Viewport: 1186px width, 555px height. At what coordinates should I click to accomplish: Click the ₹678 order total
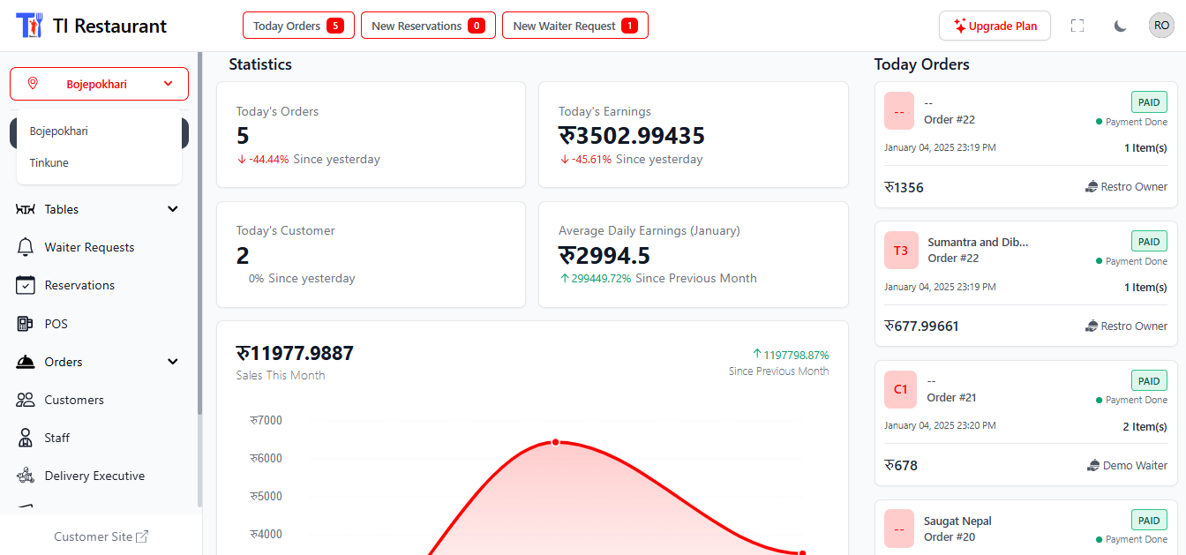pos(901,465)
